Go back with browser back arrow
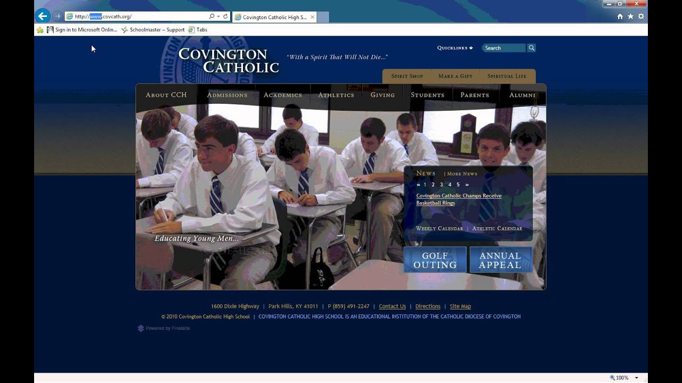The width and height of the screenshot is (682, 383). pyautogui.click(x=43, y=16)
